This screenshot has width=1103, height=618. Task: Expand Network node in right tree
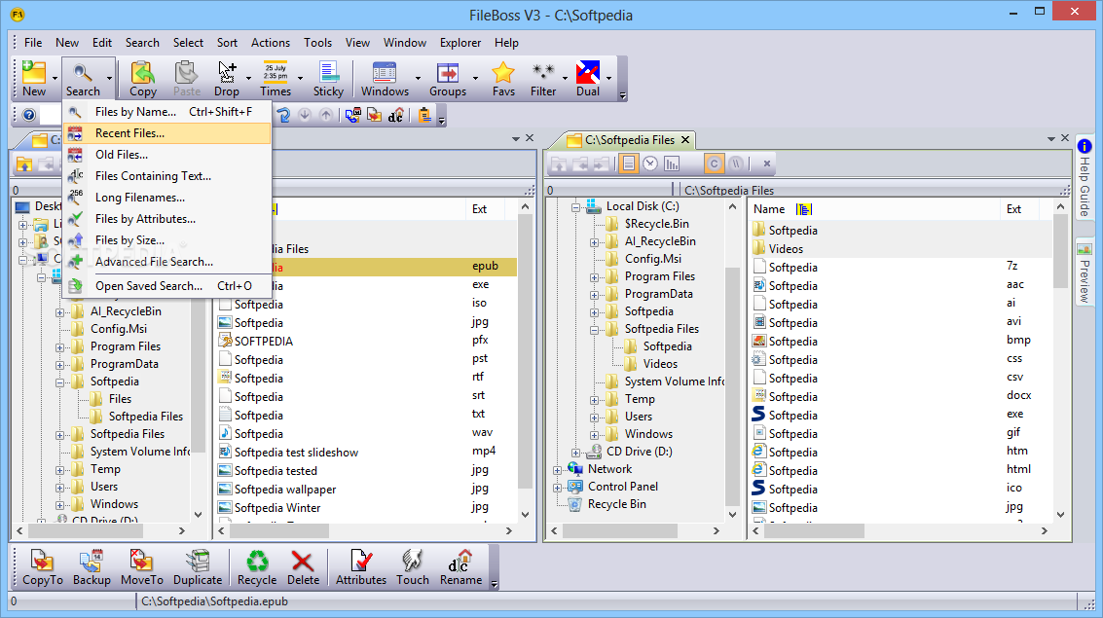557,470
